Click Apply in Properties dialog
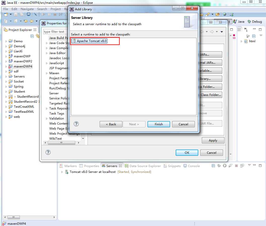Viewport: 266px width, 226px height. pyautogui.click(x=213, y=140)
